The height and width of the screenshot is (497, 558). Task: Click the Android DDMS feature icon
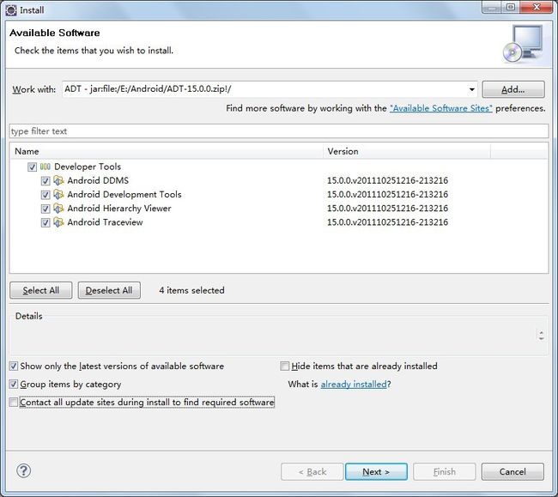pyautogui.click(x=58, y=181)
